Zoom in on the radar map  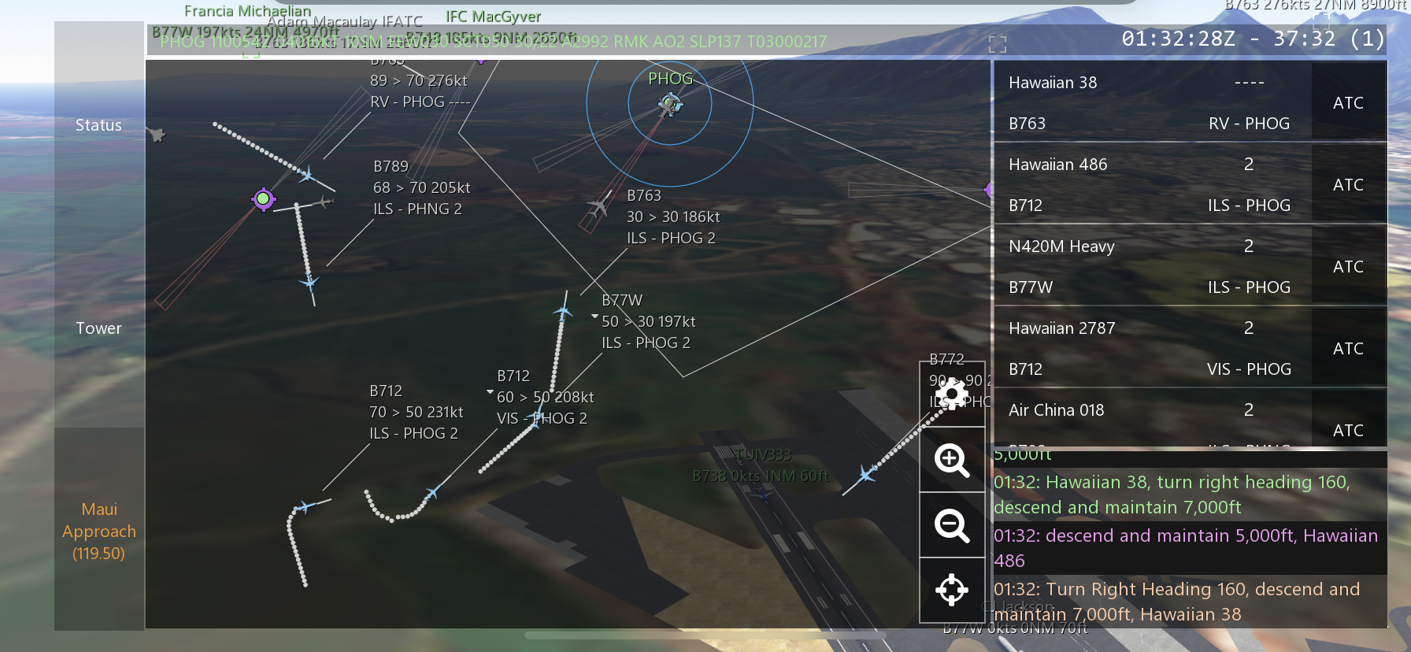coord(952,460)
